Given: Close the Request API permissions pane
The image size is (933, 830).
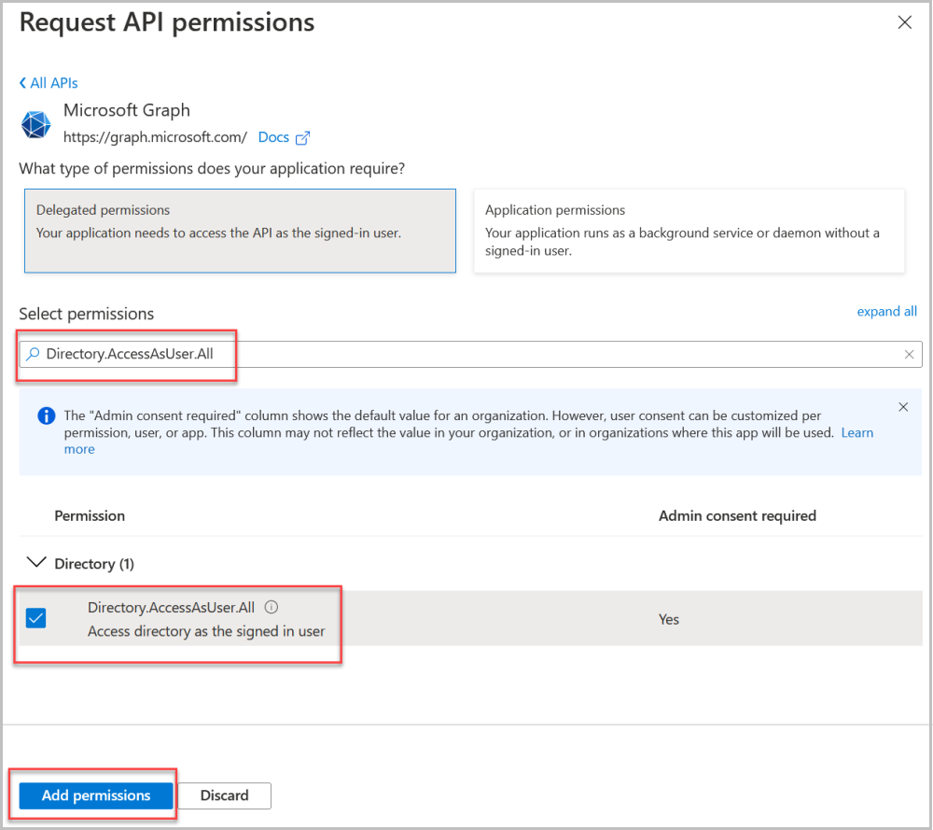Looking at the screenshot, I should point(904,22).
